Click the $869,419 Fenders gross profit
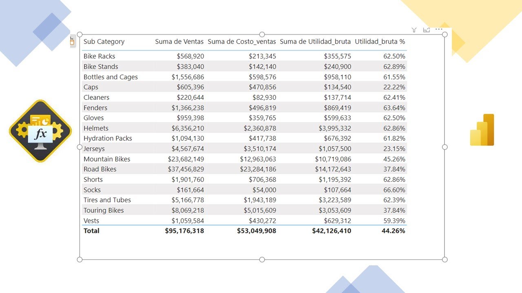 pyautogui.click(x=337, y=108)
